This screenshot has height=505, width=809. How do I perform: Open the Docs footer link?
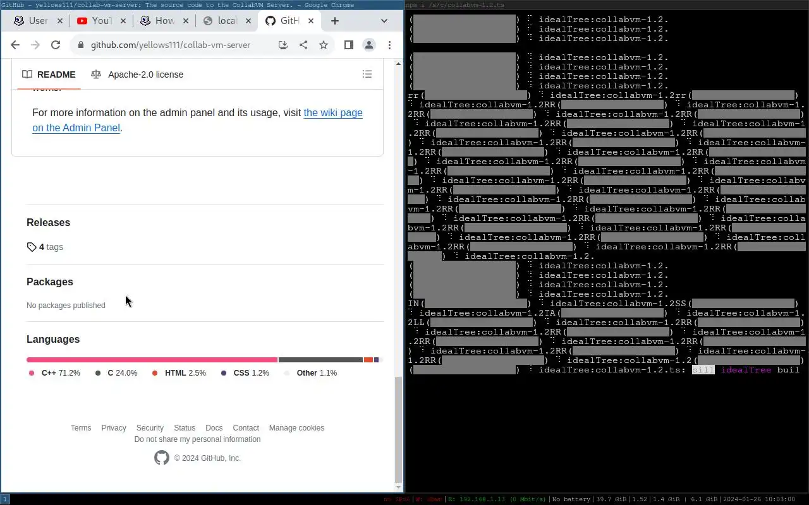(x=214, y=427)
